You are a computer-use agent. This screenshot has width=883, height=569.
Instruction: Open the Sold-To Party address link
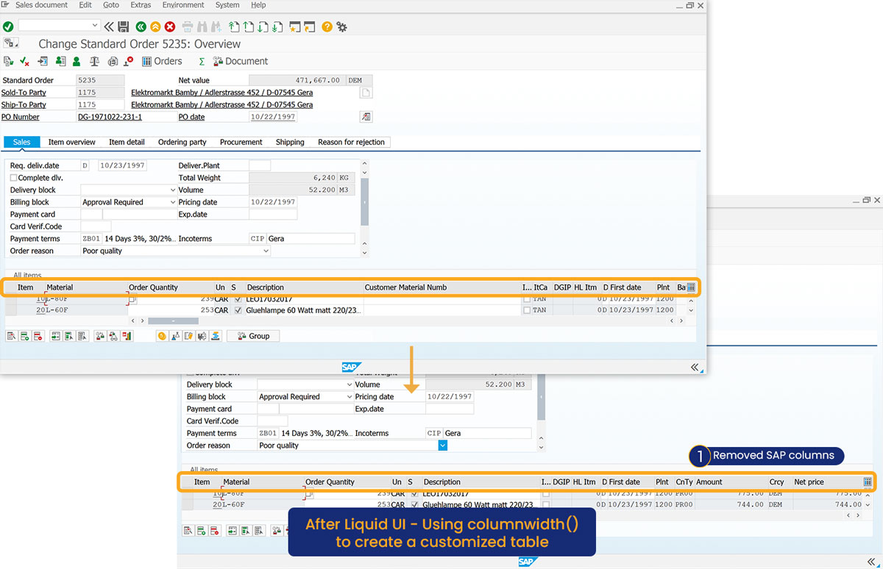click(221, 93)
